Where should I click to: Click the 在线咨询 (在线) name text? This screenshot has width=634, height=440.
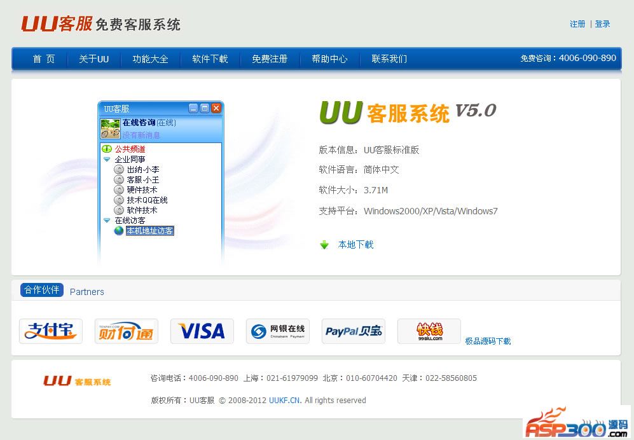click(149, 123)
